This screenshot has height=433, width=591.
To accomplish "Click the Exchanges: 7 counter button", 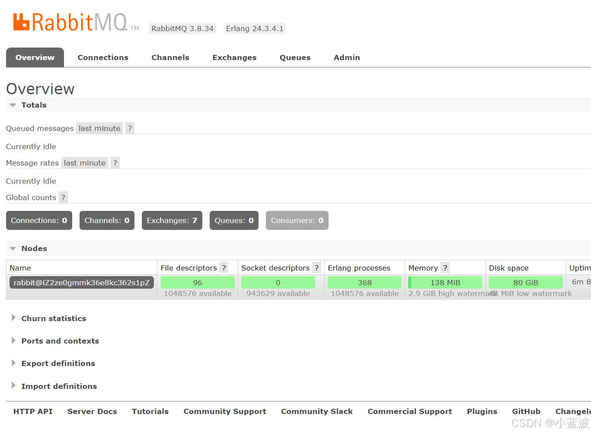I will click(x=172, y=220).
